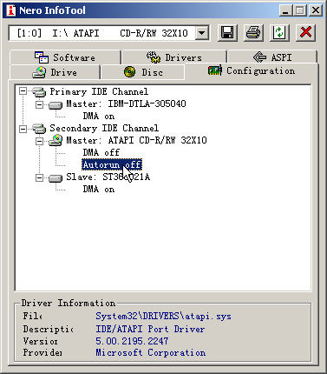Collapse the Secondary IDE Channel node
The width and height of the screenshot is (327, 374).
(x=23, y=129)
